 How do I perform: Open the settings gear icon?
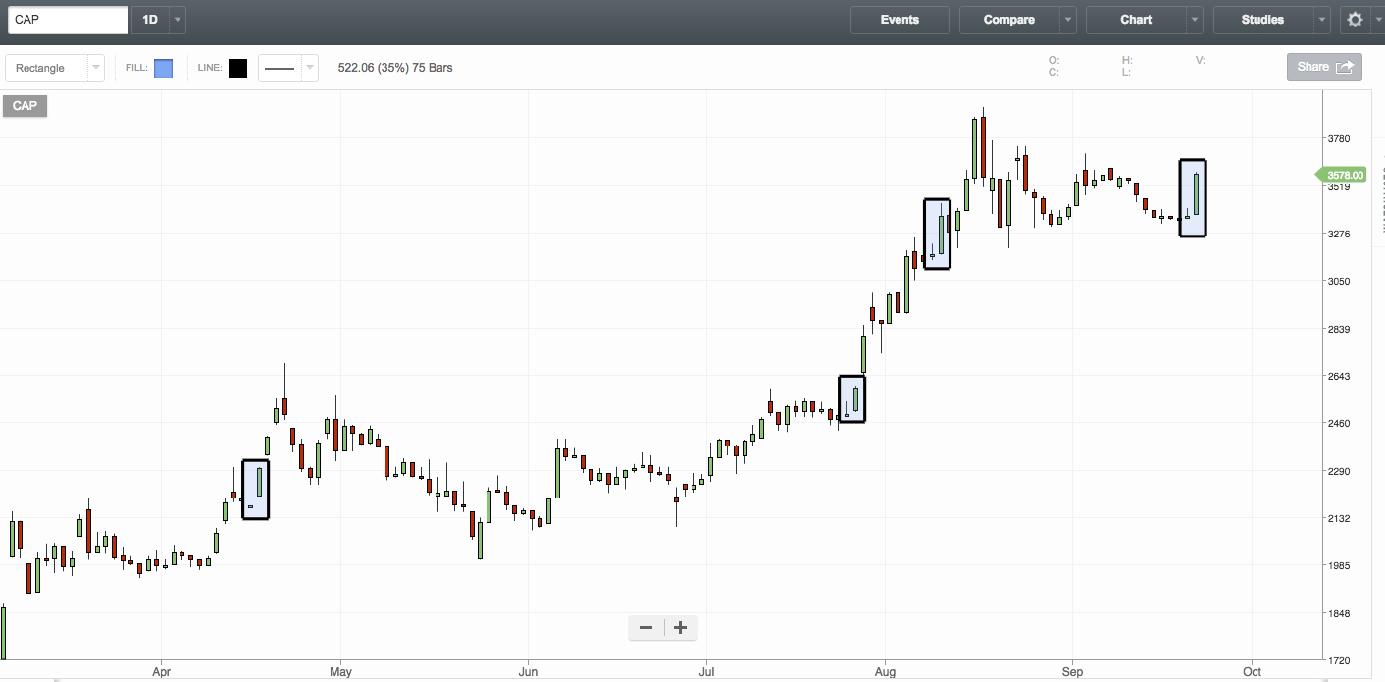click(x=1355, y=20)
